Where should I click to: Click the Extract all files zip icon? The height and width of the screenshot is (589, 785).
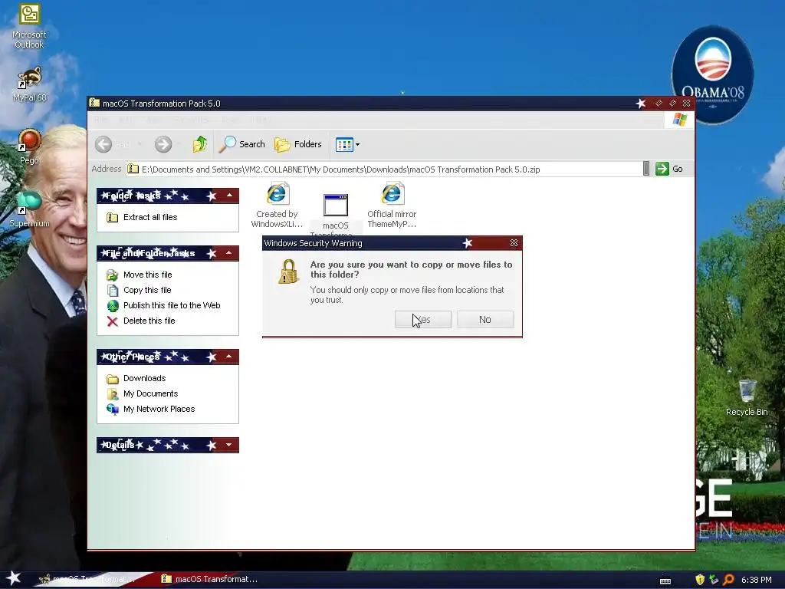coord(113,217)
